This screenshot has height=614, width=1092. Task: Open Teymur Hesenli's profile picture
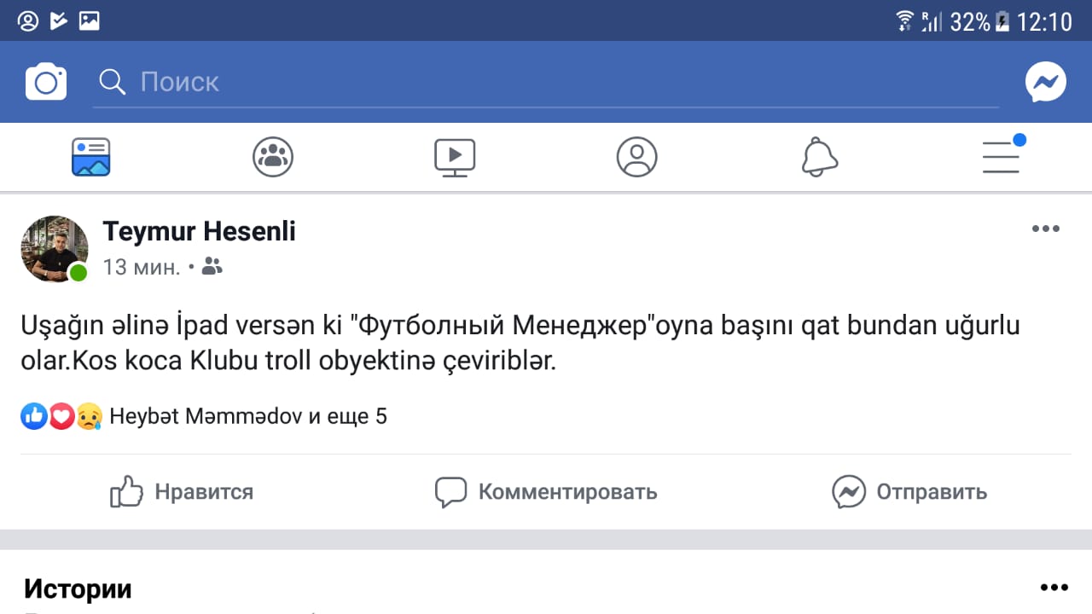[x=55, y=248]
